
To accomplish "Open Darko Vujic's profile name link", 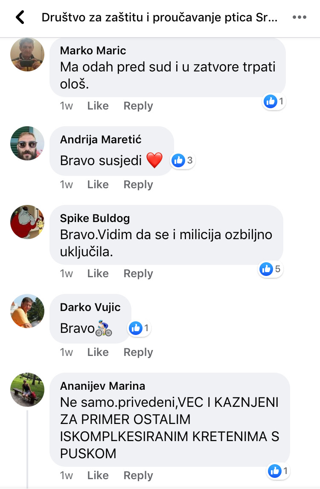I will pyautogui.click(x=90, y=307).
